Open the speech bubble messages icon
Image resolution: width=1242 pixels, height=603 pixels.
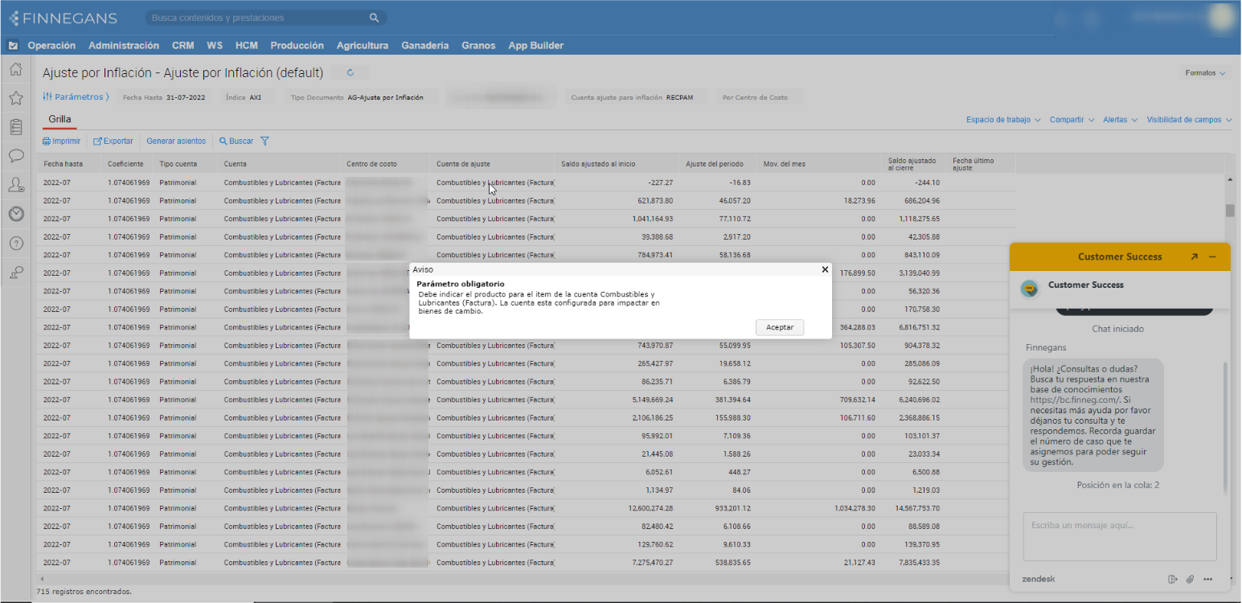tap(15, 156)
